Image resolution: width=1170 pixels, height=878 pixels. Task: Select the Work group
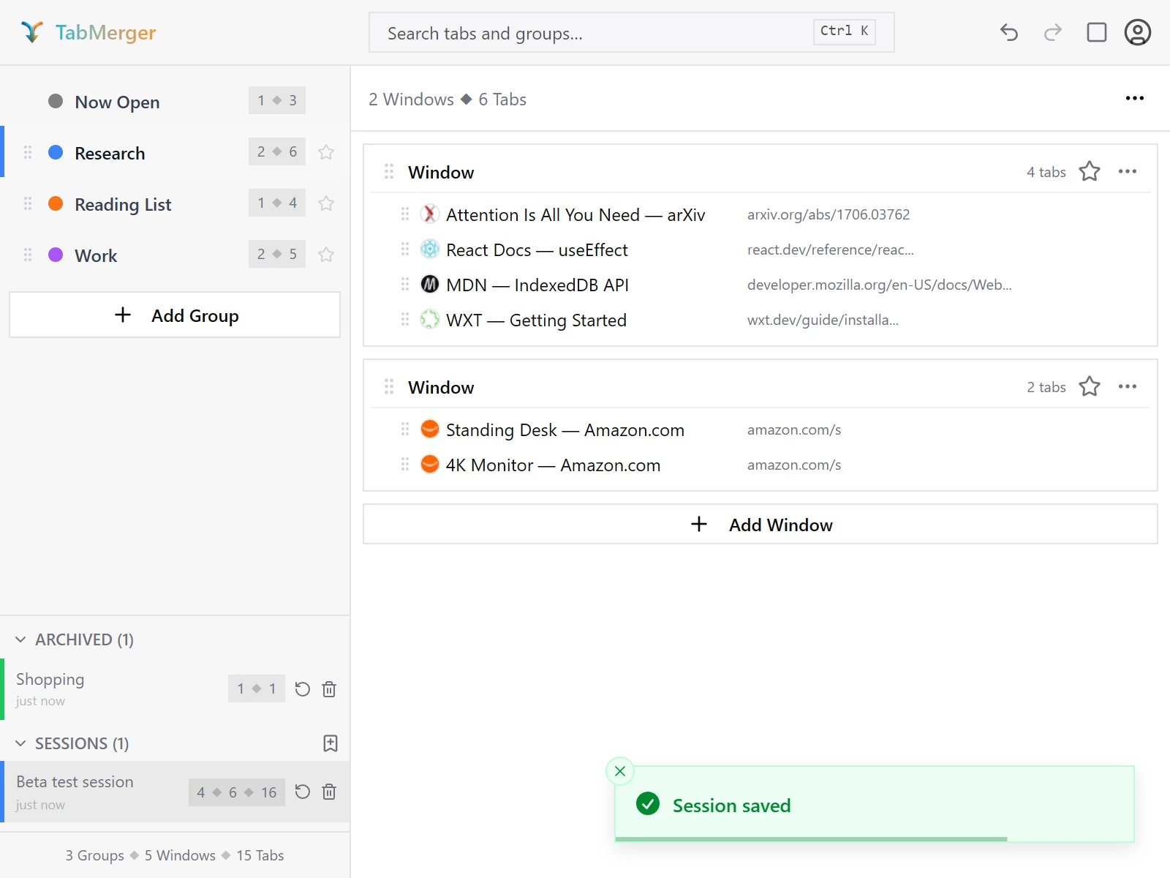(175, 255)
